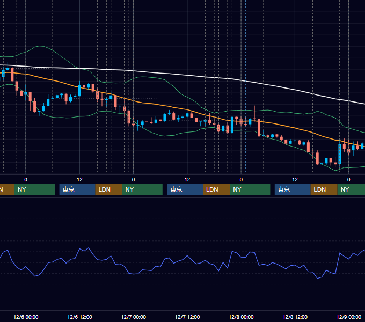Viewport: 365px width, 322px height.
Task: Click the 12/9 00:00 date label
Action: 349,317
